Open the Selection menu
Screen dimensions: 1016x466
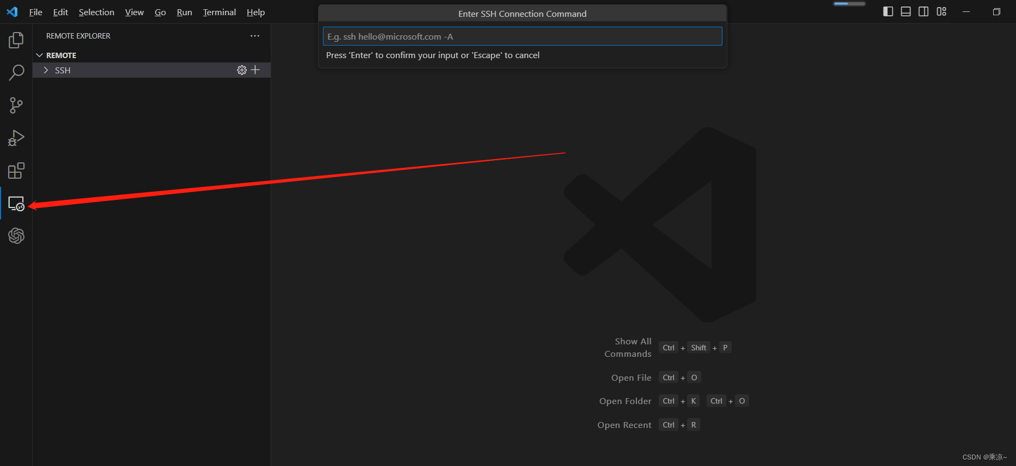pyautogui.click(x=96, y=12)
